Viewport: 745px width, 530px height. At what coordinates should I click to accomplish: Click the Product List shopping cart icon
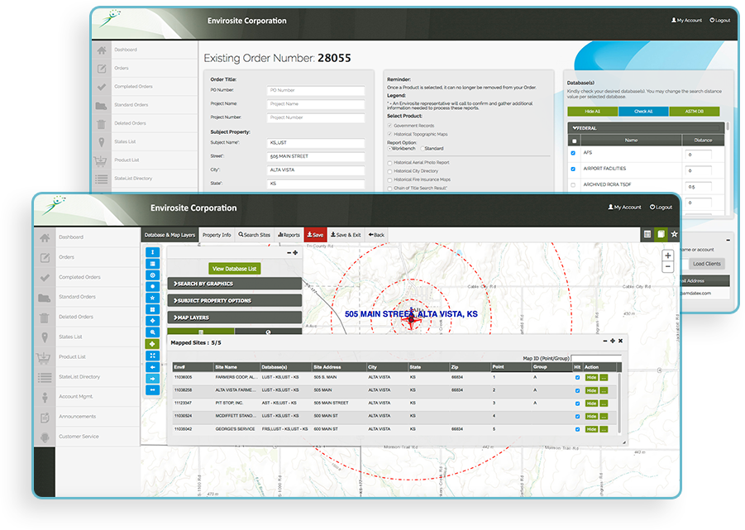[x=44, y=357]
